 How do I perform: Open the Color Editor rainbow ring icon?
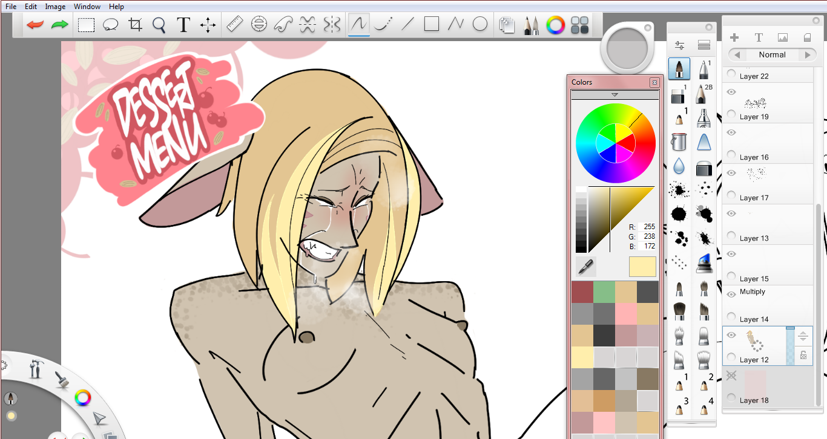pos(555,25)
